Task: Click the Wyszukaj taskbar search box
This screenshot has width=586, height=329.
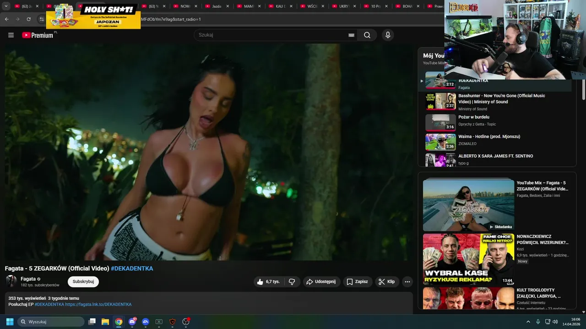Action: click(x=50, y=322)
